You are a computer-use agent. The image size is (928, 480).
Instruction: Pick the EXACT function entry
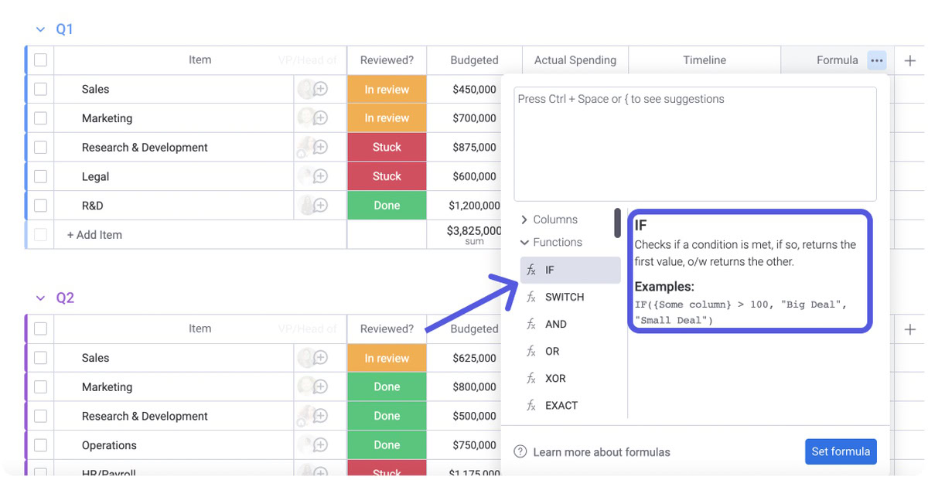[x=561, y=406]
